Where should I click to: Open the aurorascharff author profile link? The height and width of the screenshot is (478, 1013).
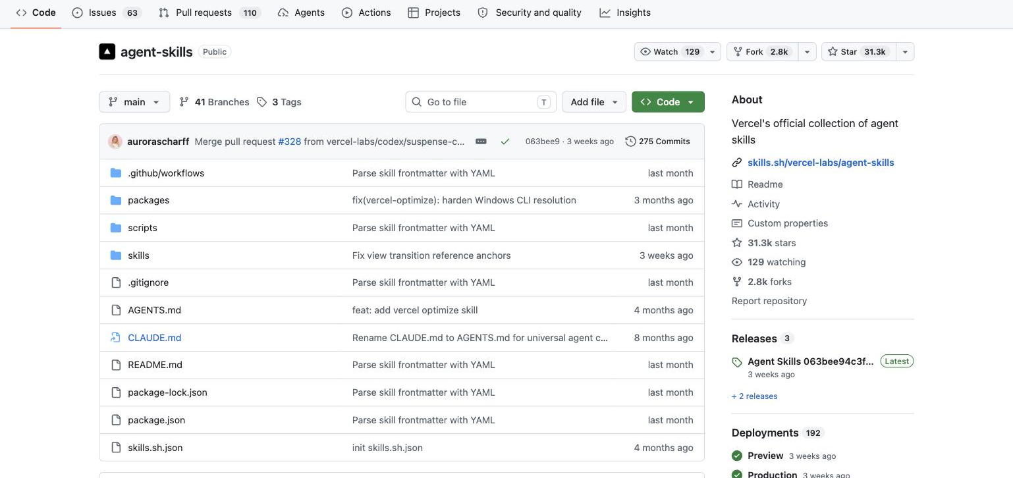[158, 142]
